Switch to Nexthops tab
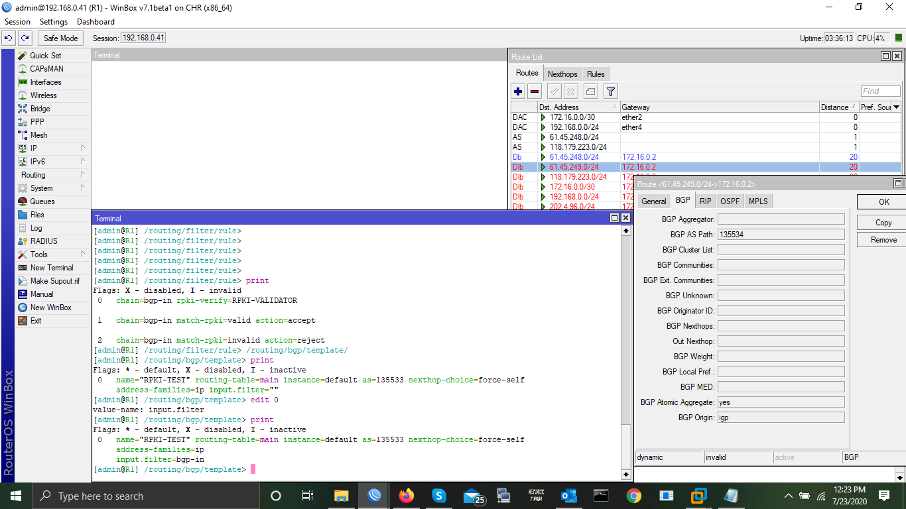The width and height of the screenshot is (906, 509). pyautogui.click(x=562, y=74)
